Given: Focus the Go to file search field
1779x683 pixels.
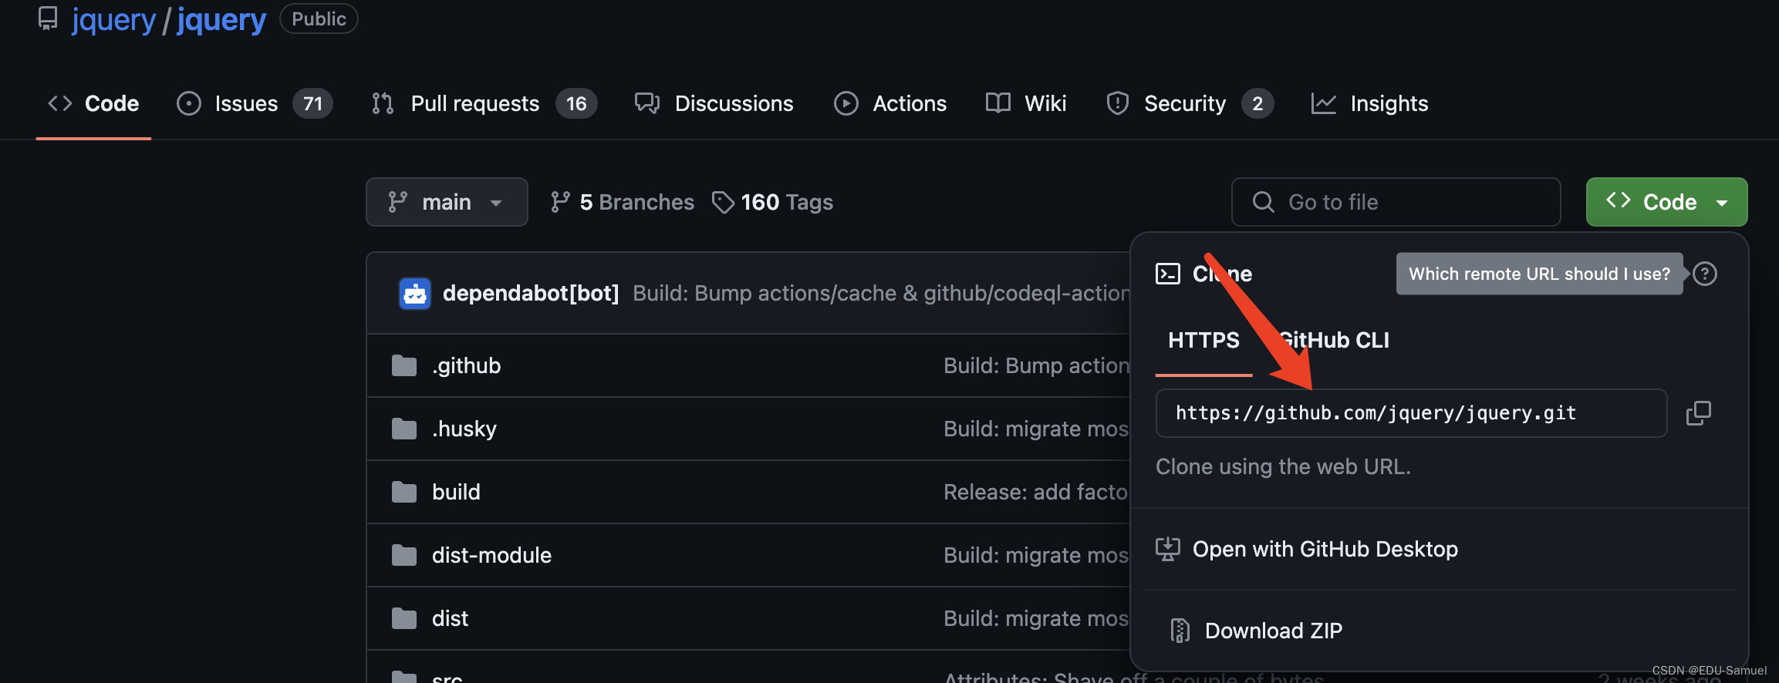Looking at the screenshot, I should (1396, 202).
